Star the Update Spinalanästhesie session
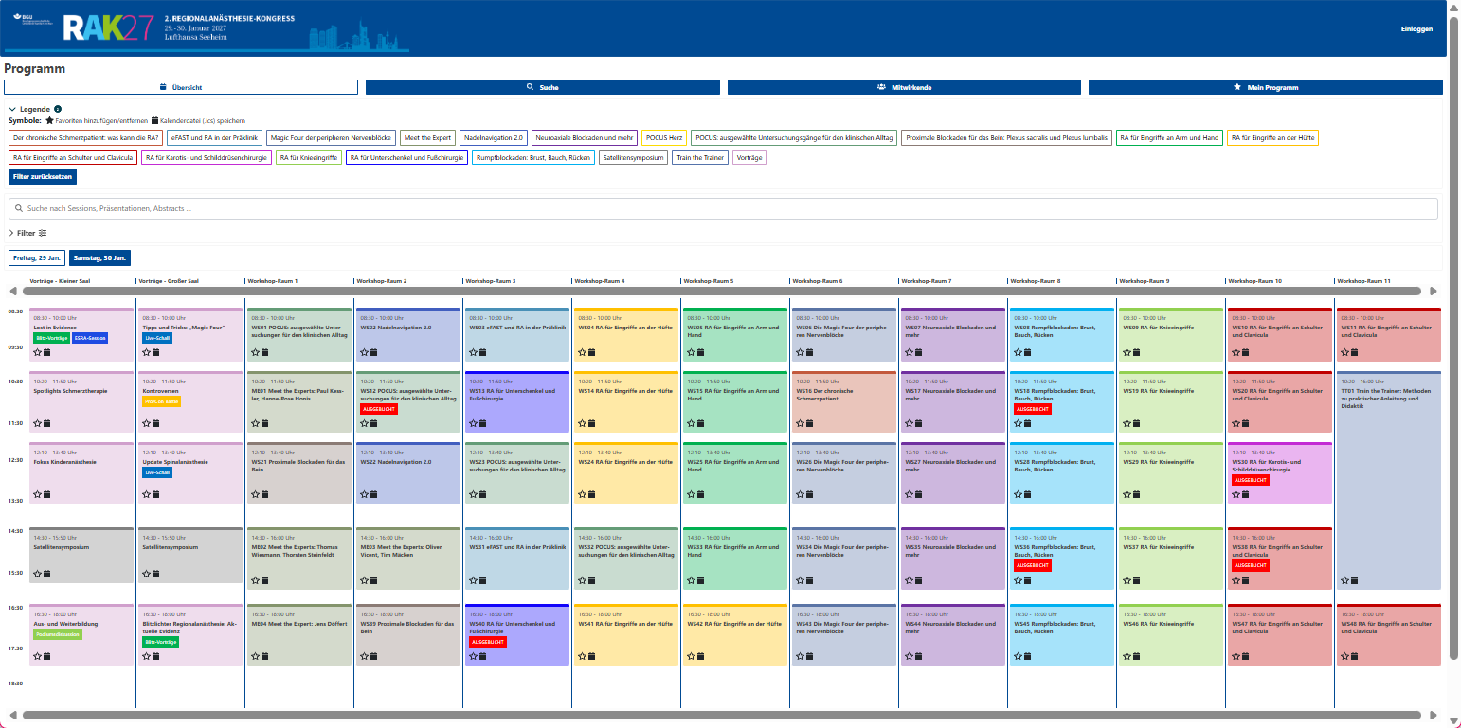The image size is (1461, 728). (147, 494)
